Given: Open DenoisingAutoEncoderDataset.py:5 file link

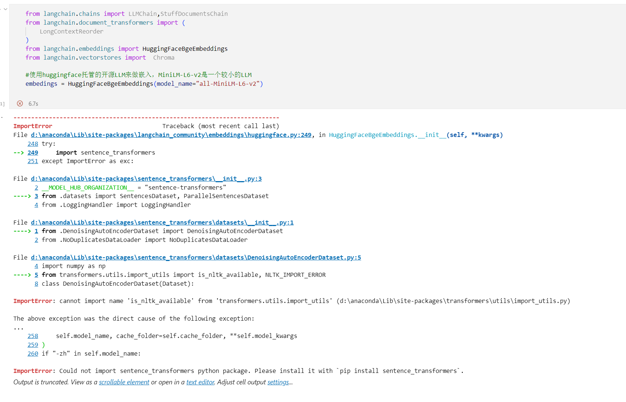Looking at the screenshot, I should tap(196, 257).
